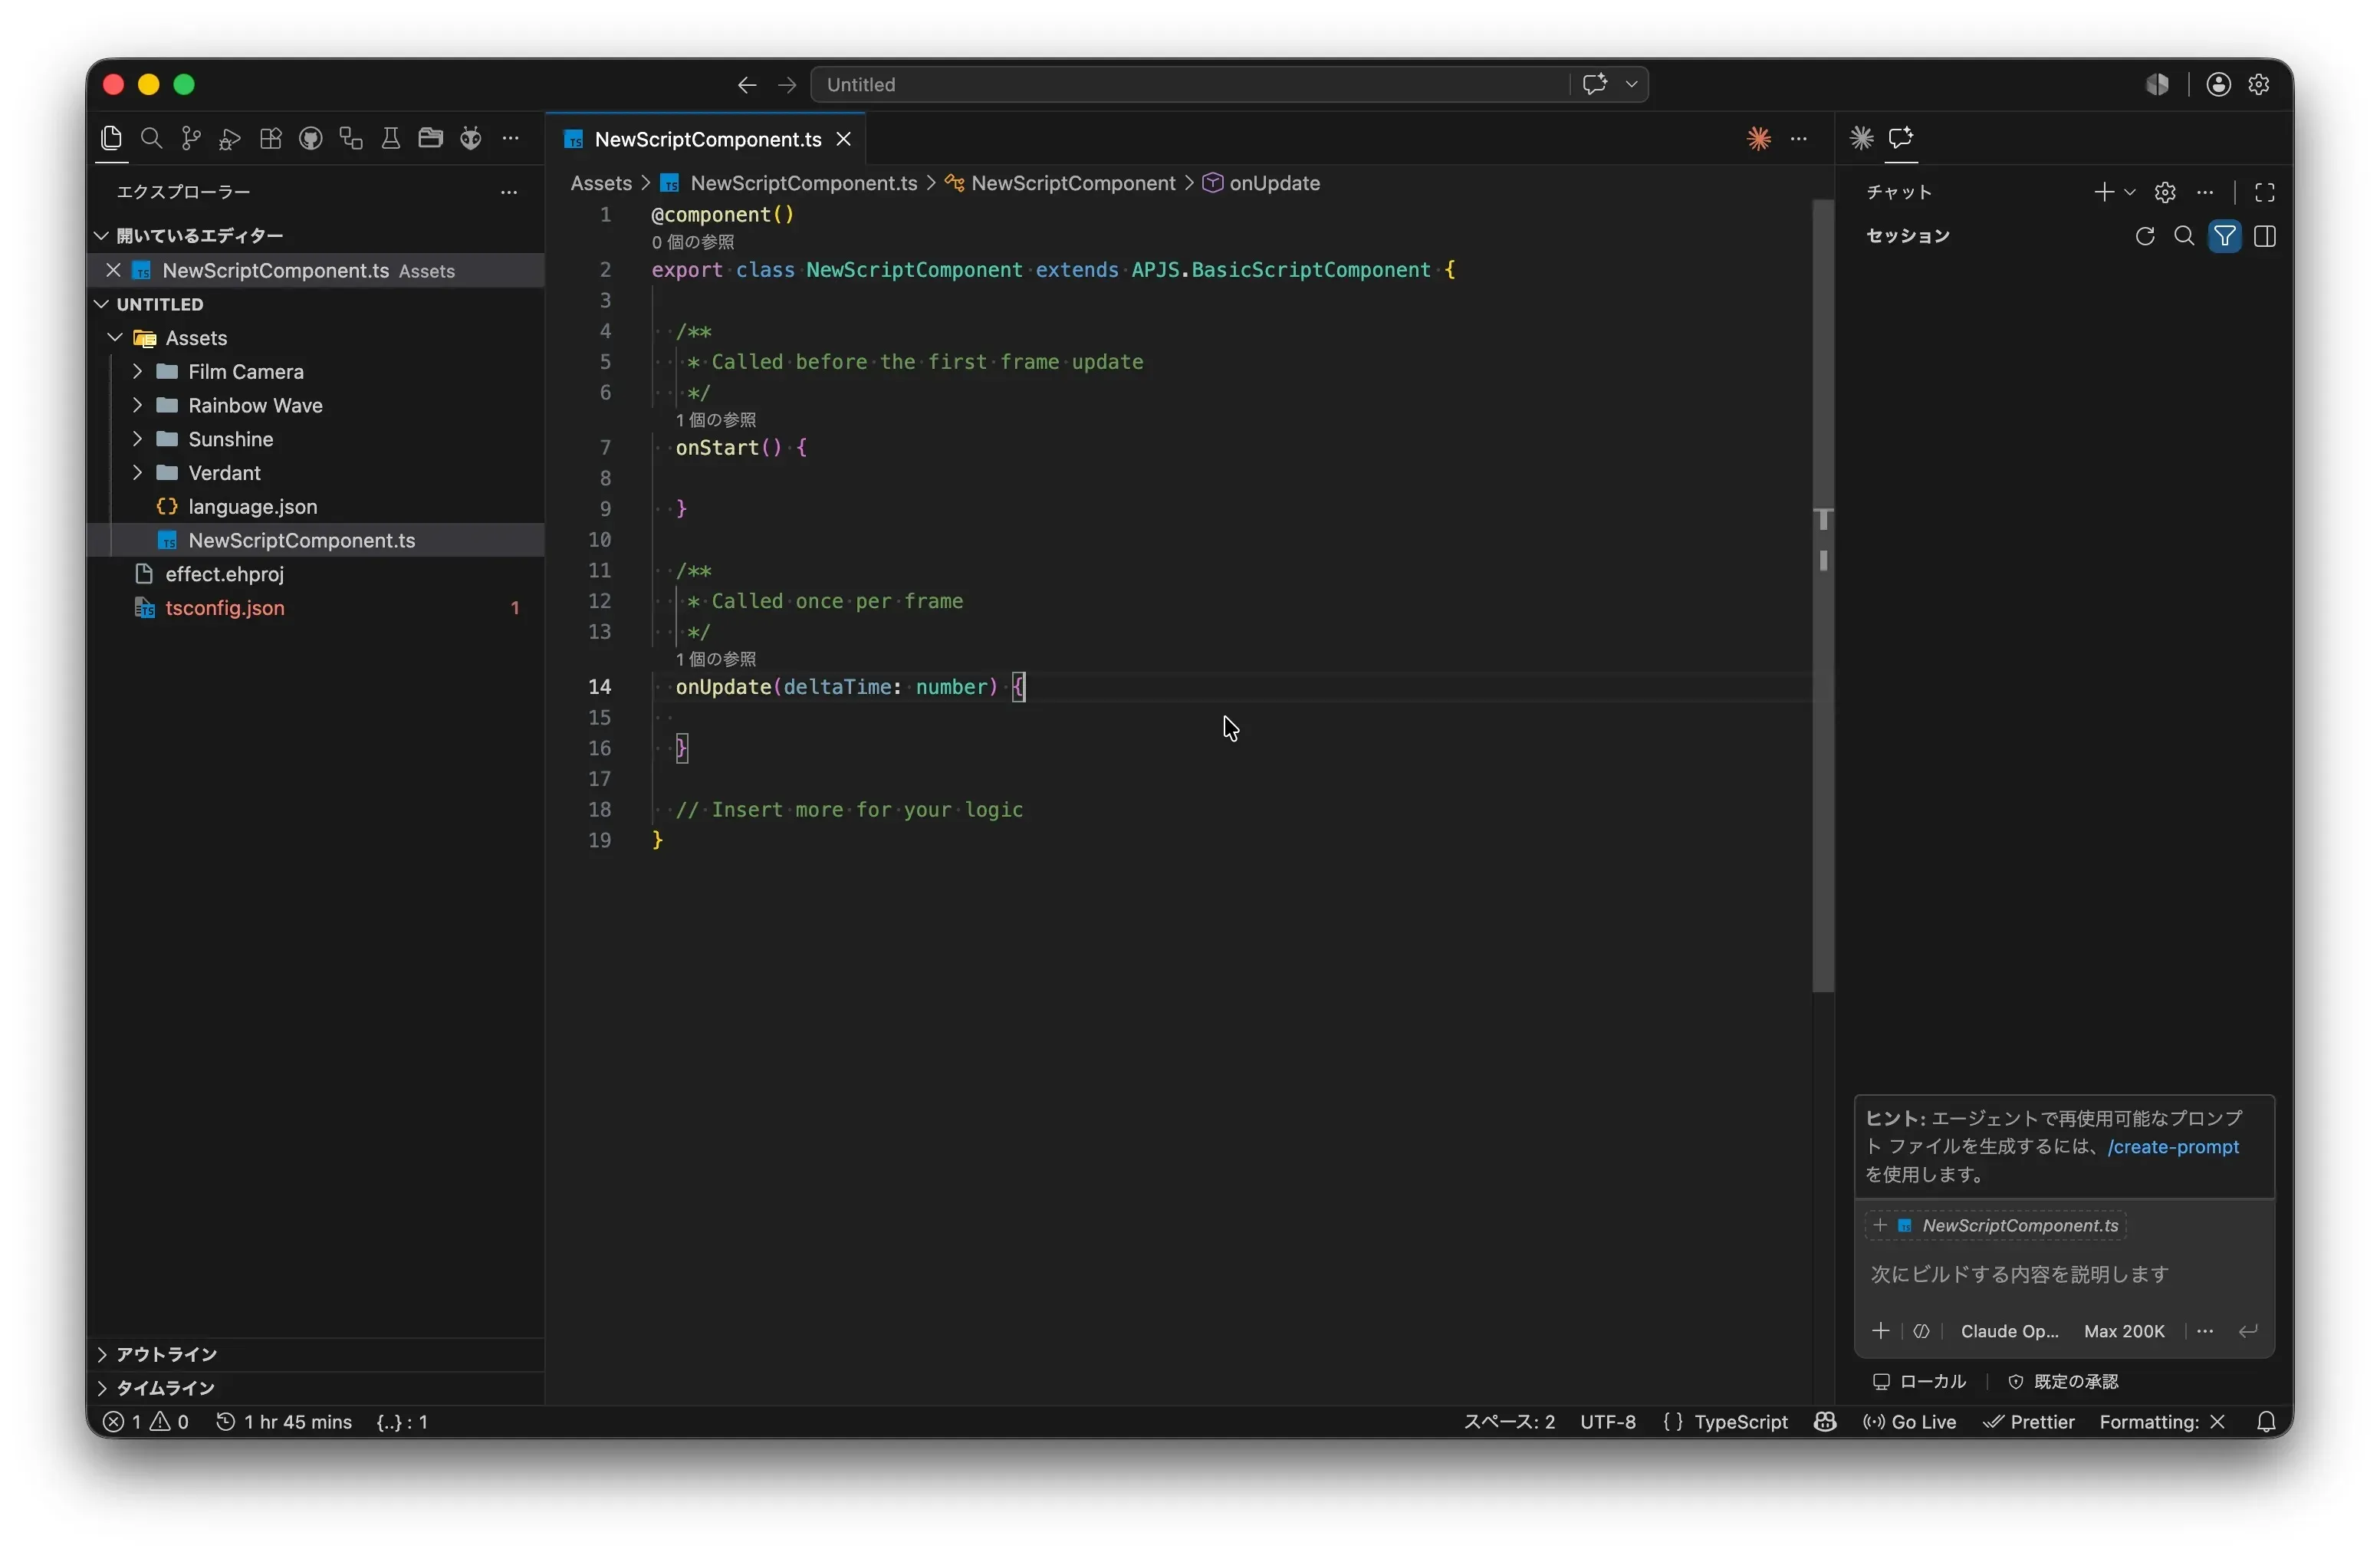2380x1552 pixels.
Task: Expand the アウトライン section
Action: click(315, 1354)
